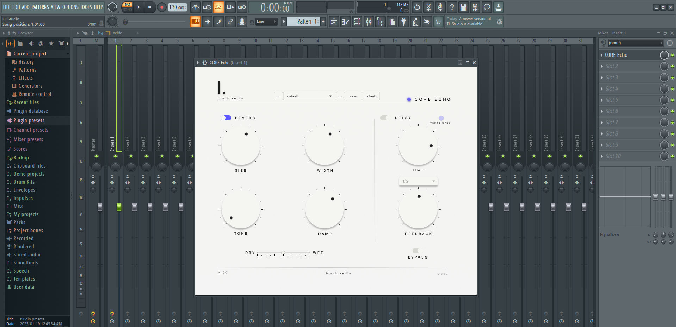The height and width of the screenshot is (327, 676).
Task: Open the Help question mark icon
Action: 452,7
